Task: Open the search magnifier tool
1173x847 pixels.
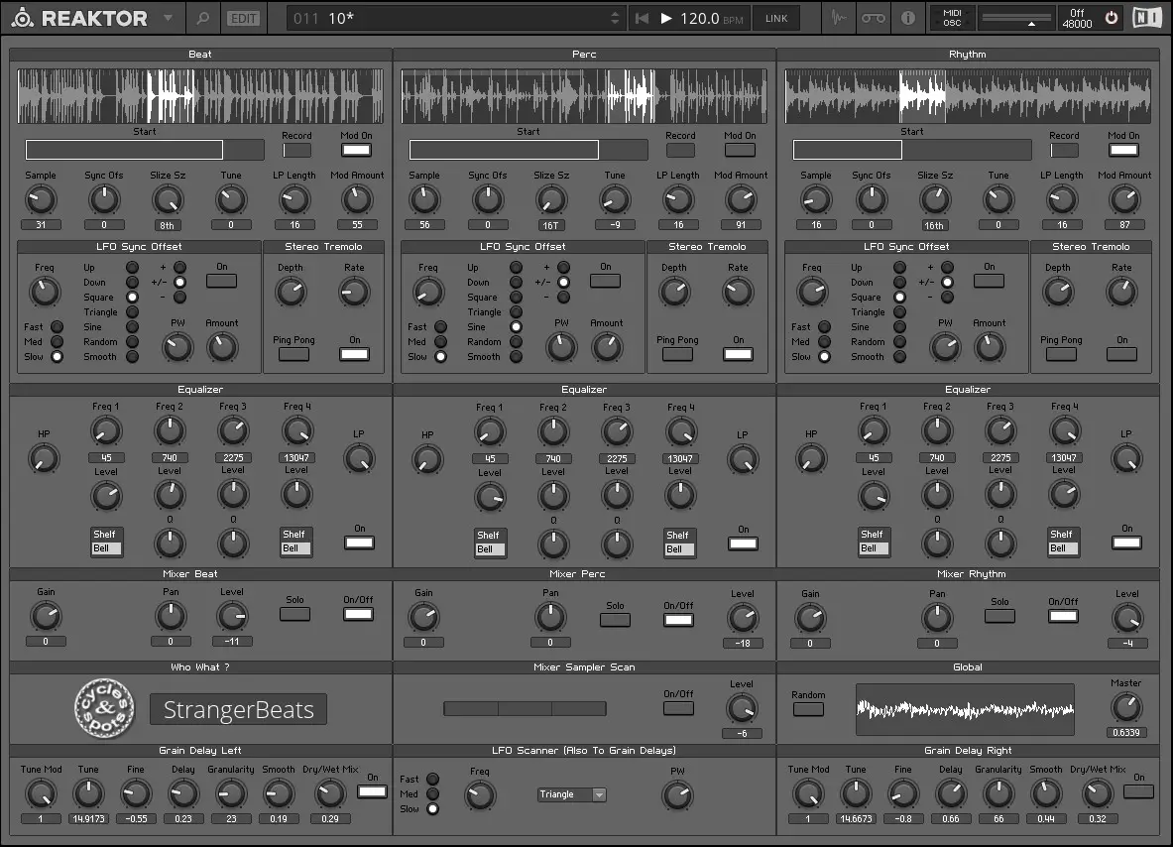Action: (202, 18)
